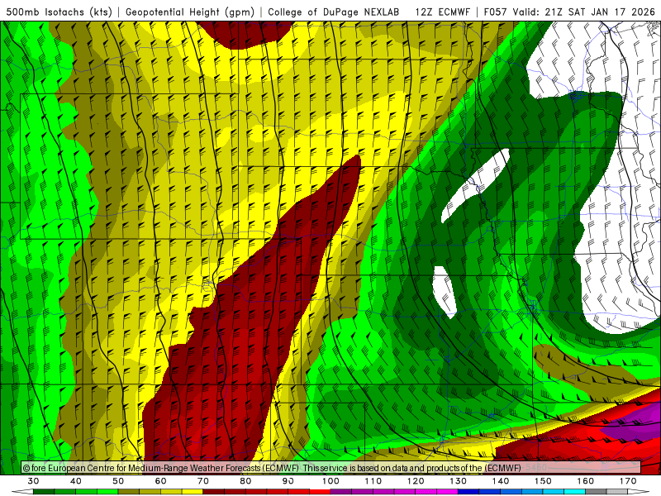Viewport: 661px width, 496px height.
Task: Click the '160' label on the color scale
Action: [x=585, y=481]
